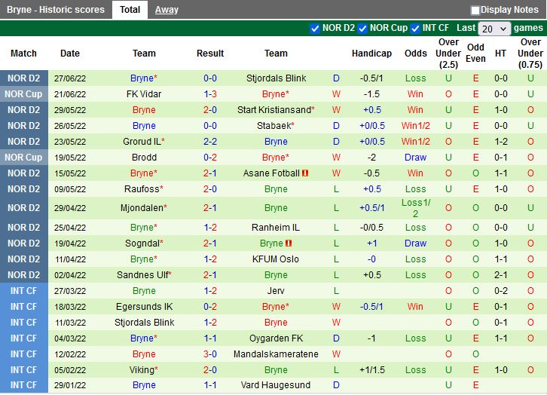The height and width of the screenshot is (395, 547).
Task: Open the Mandalskameratene team link
Action: [x=276, y=354]
